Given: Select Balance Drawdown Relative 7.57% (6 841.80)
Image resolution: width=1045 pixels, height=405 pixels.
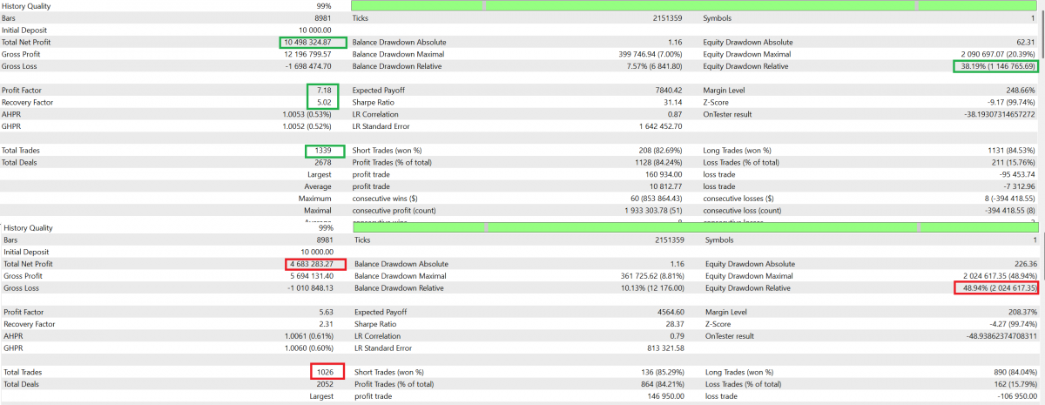Looking at the screenshot, I should click(654, 66).
